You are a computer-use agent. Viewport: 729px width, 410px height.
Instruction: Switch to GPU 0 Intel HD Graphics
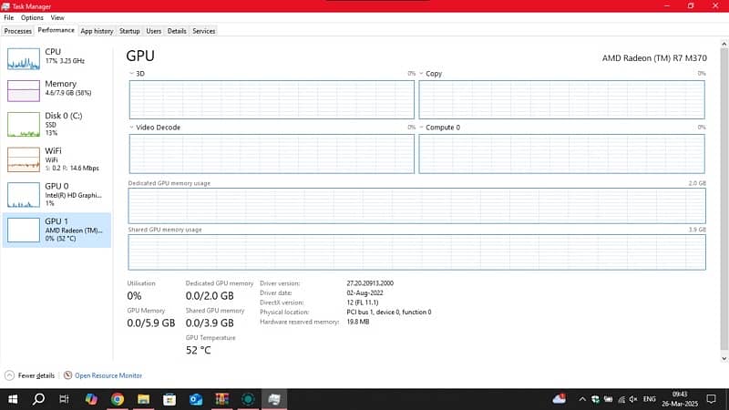(x=56, y=195)
